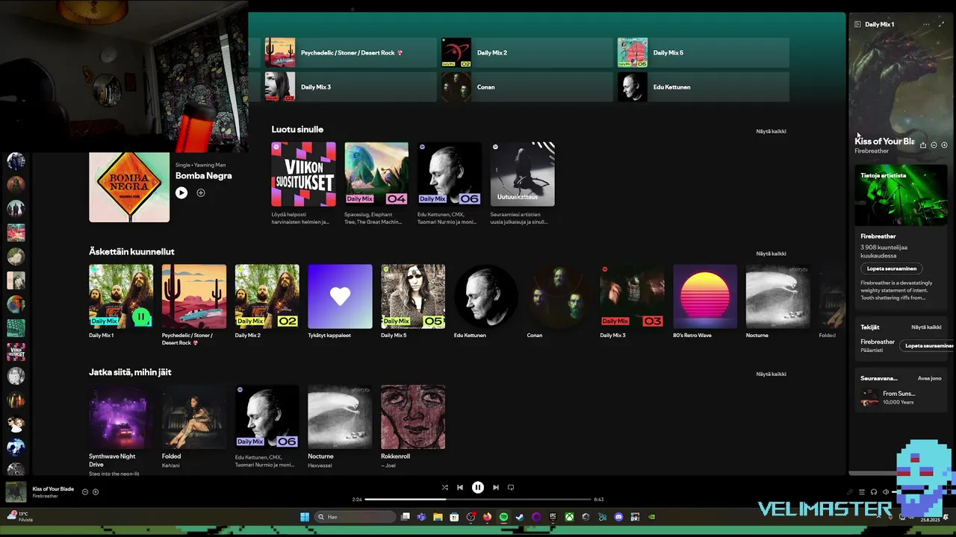Click Lopeta seuraaminen under Firebreather listeners
956x537 pixels.
[x=892, y=268]
